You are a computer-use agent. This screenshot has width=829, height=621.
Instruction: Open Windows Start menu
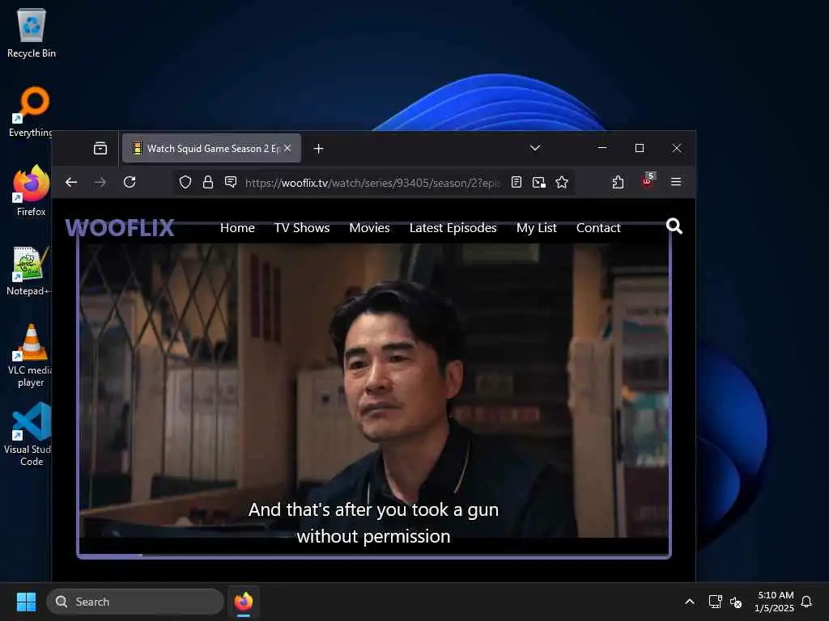coord(26,602)
